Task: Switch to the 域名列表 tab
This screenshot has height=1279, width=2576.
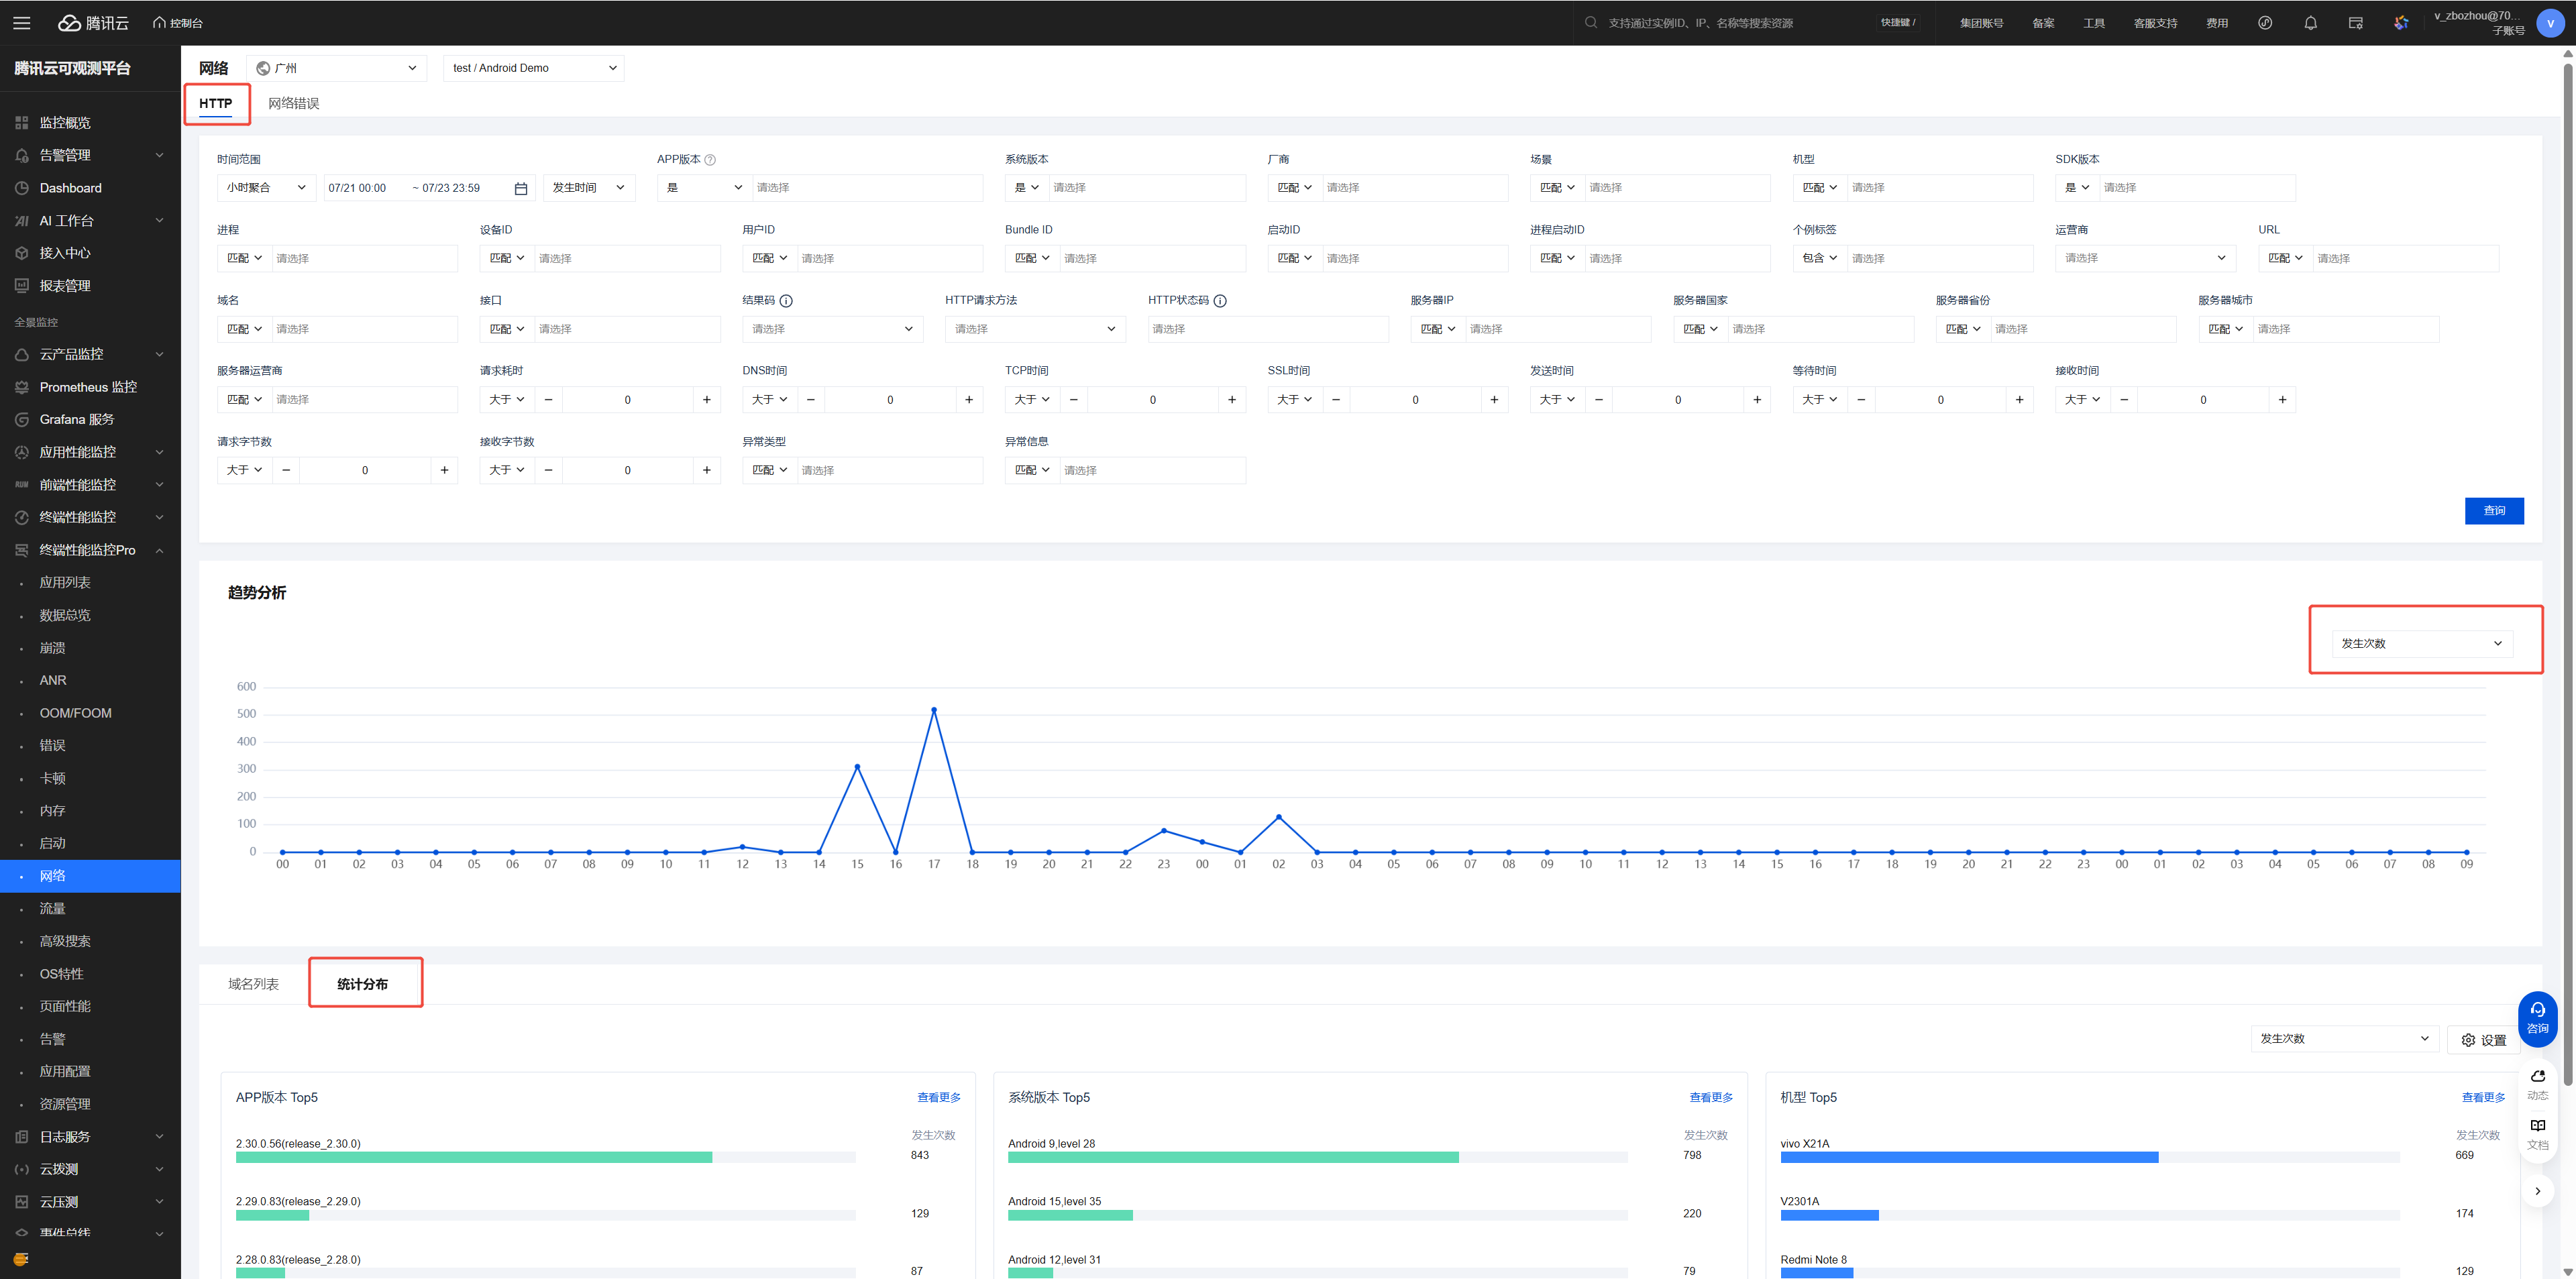Action: coord(253,984)
